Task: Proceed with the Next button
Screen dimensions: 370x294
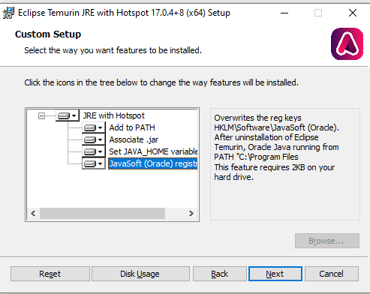Action: pos(275,274)
